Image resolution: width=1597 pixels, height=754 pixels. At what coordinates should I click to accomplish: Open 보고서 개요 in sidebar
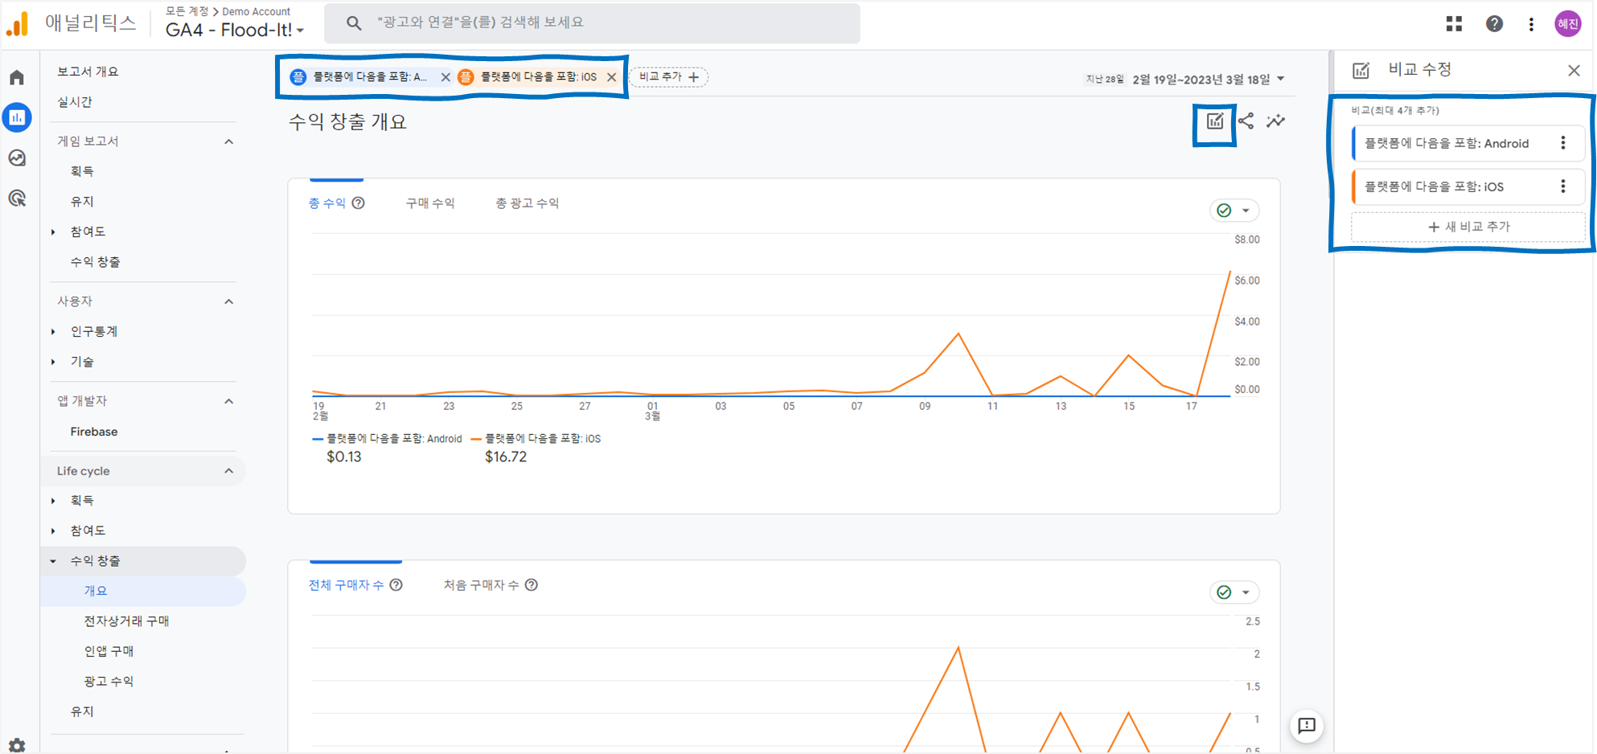pos(88,72)
